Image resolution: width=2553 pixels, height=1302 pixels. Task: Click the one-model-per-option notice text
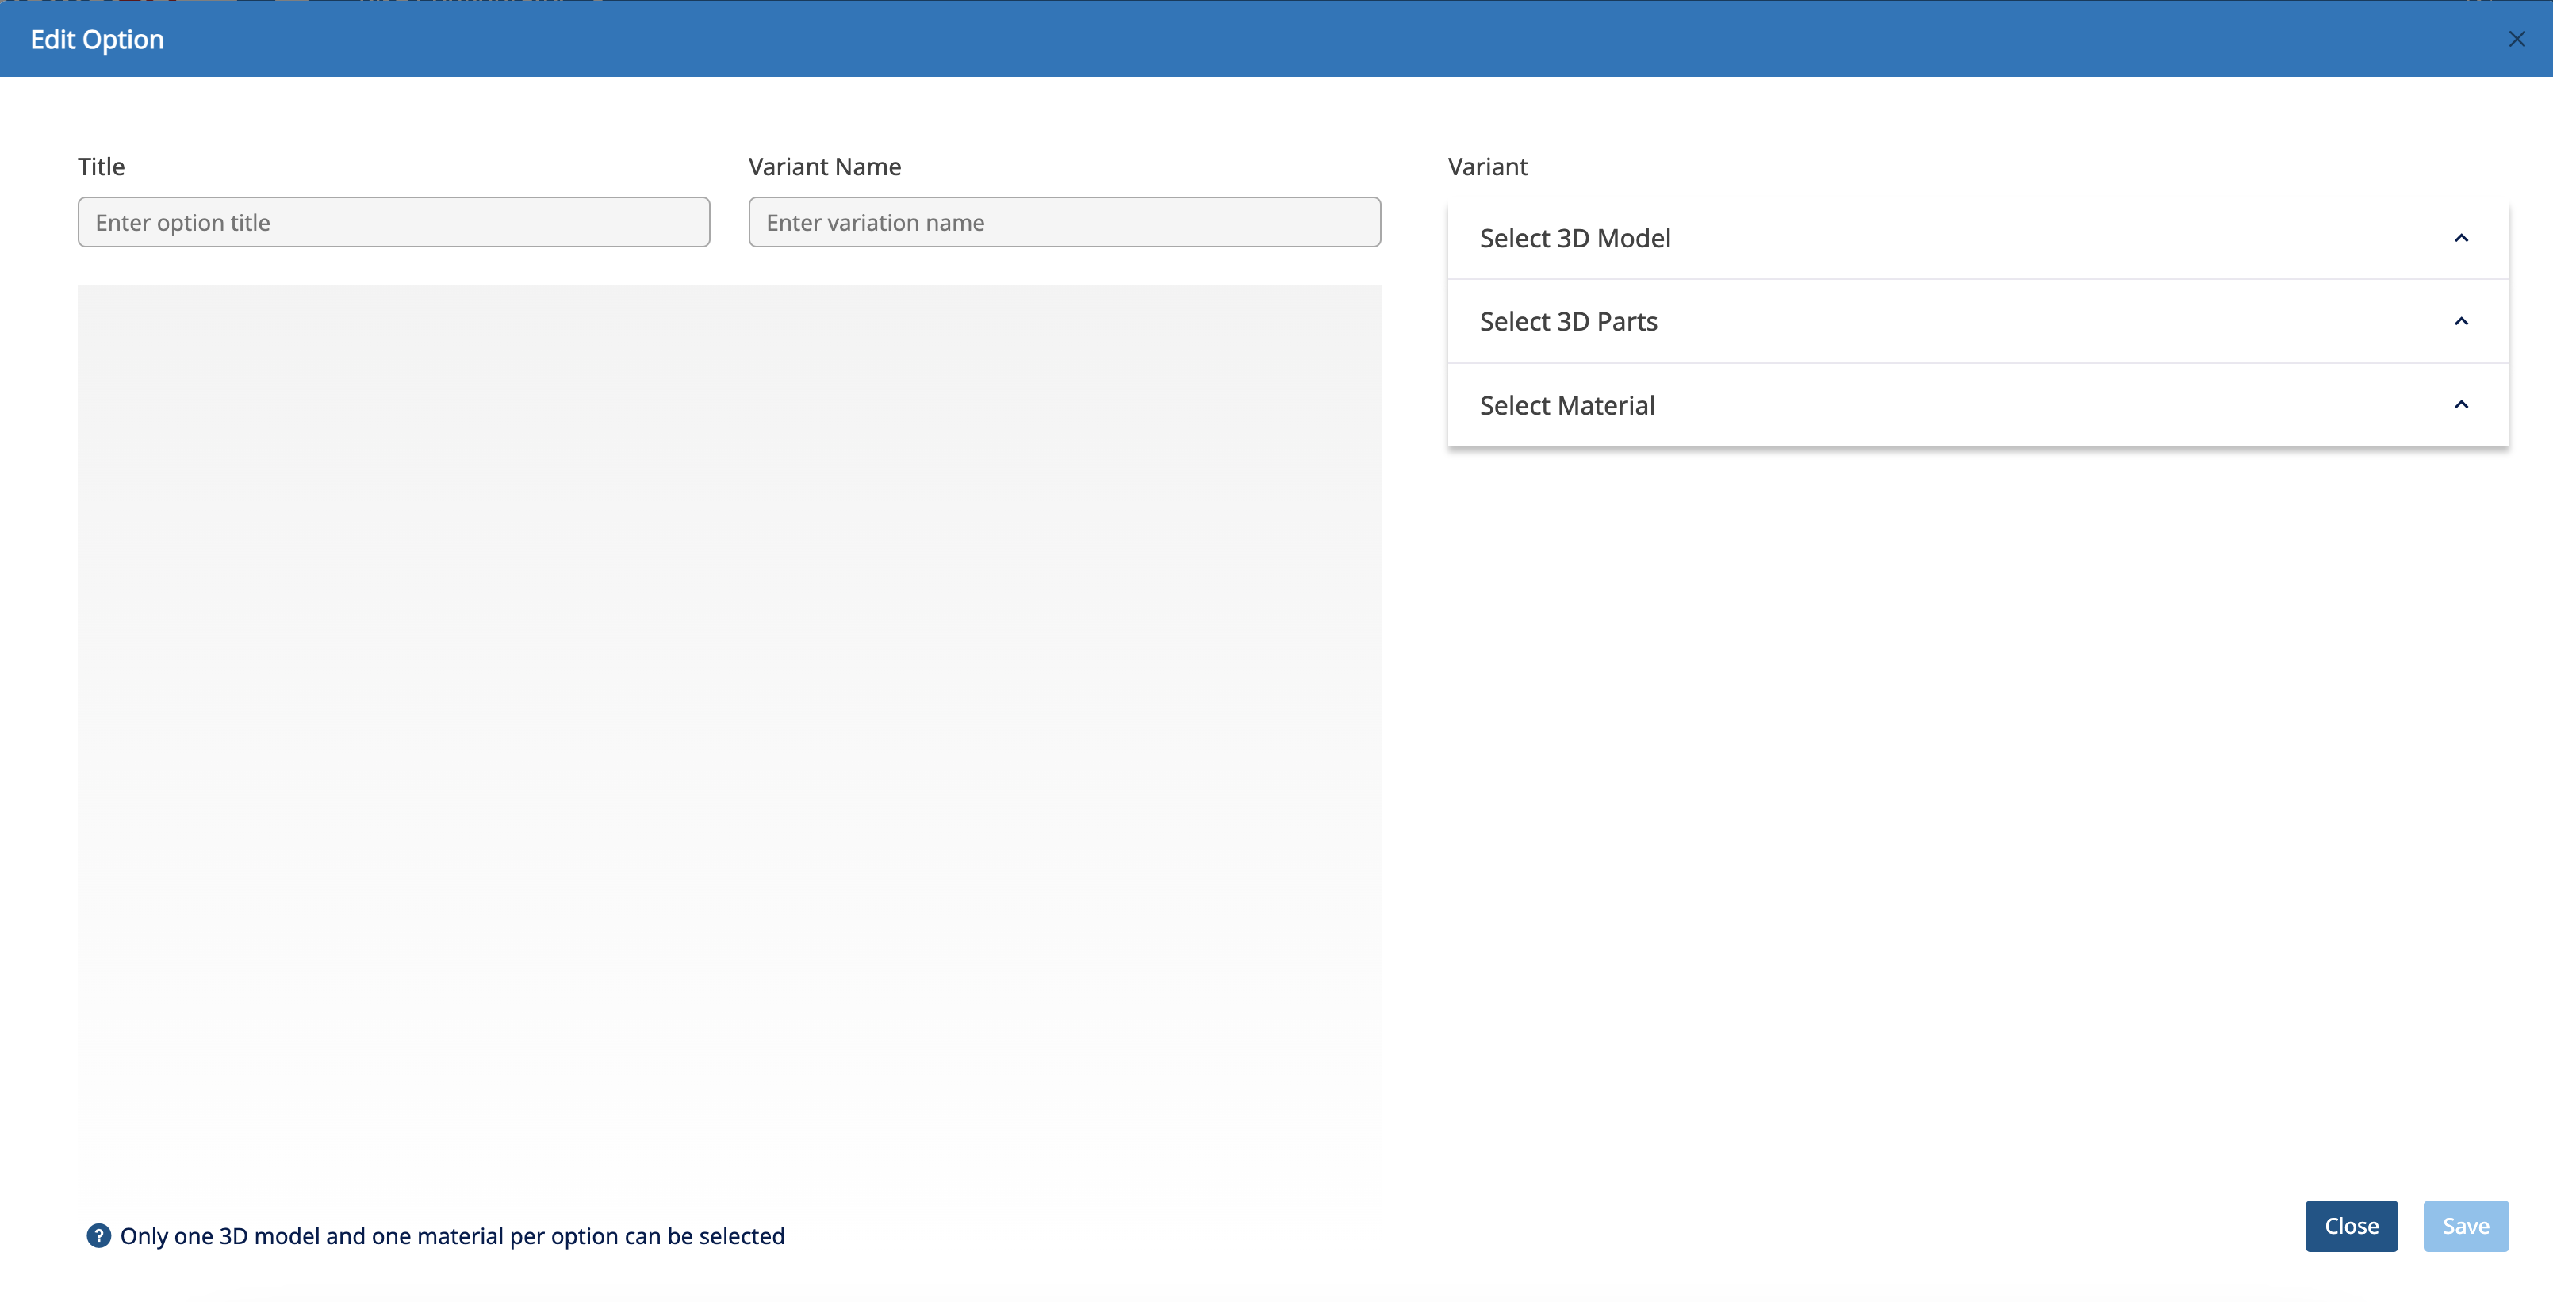[x=452, y=1235]
